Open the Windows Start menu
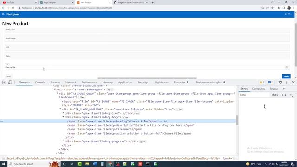297x167 pixels. pos(4,164)
